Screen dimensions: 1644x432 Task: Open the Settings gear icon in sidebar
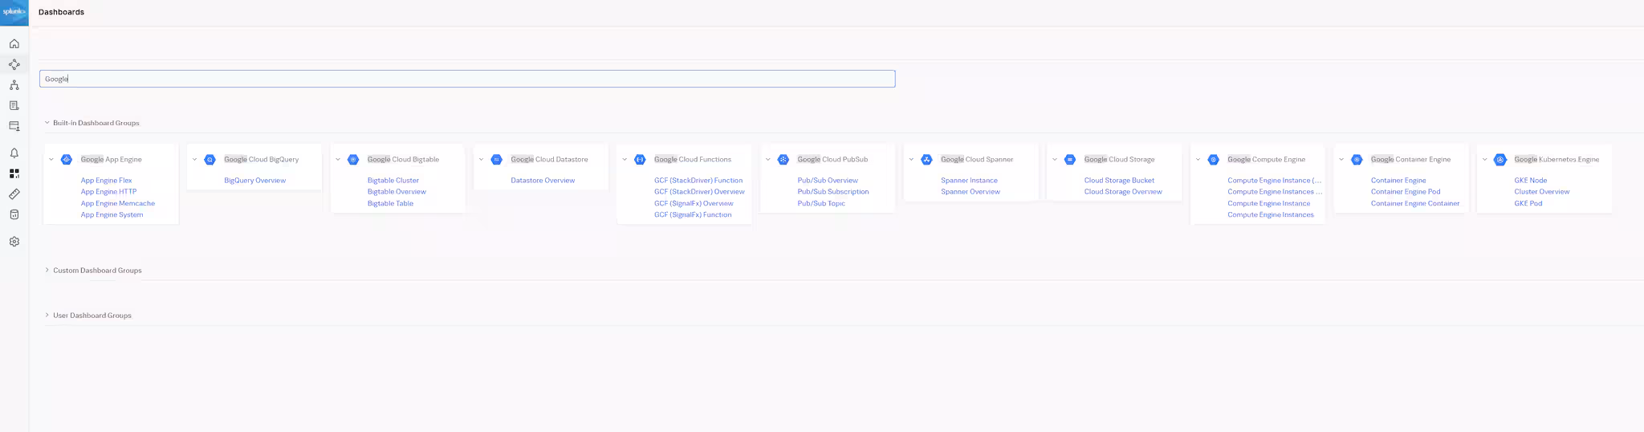tap(14, 242)
